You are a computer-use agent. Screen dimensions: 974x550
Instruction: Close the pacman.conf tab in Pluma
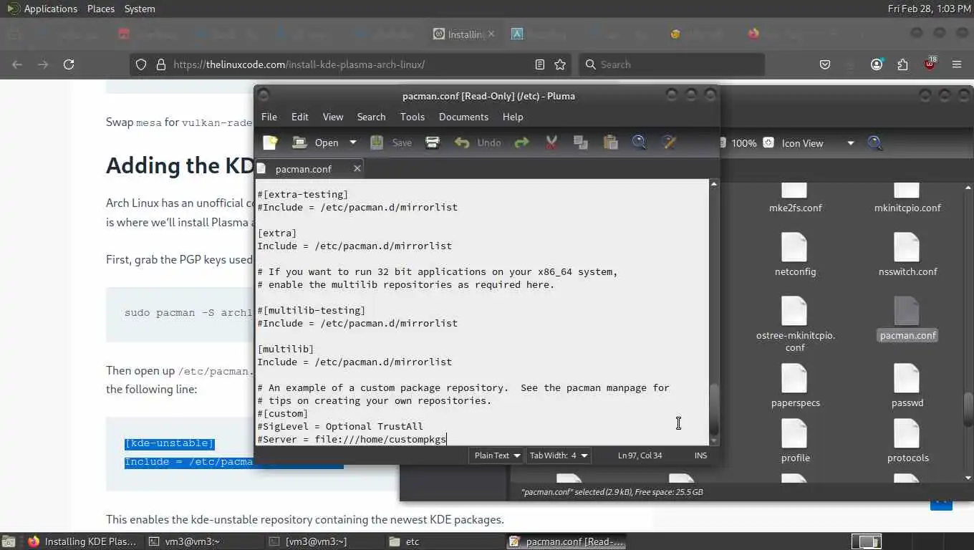(x=357, y=168)
